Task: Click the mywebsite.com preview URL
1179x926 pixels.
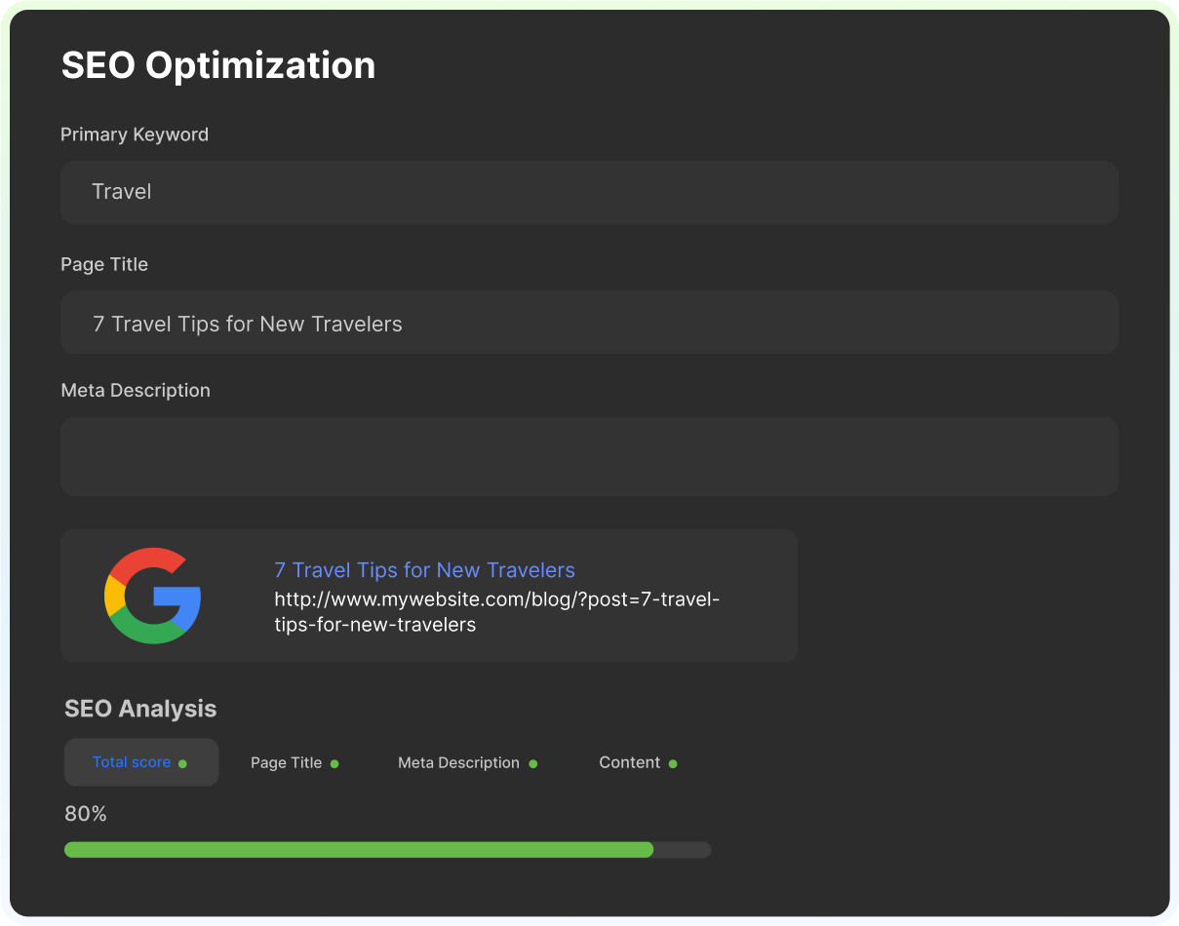Action: (495, 612)
